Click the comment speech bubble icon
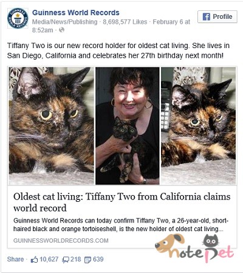This screenshot has width=243, height=273. tap(66, 260)
